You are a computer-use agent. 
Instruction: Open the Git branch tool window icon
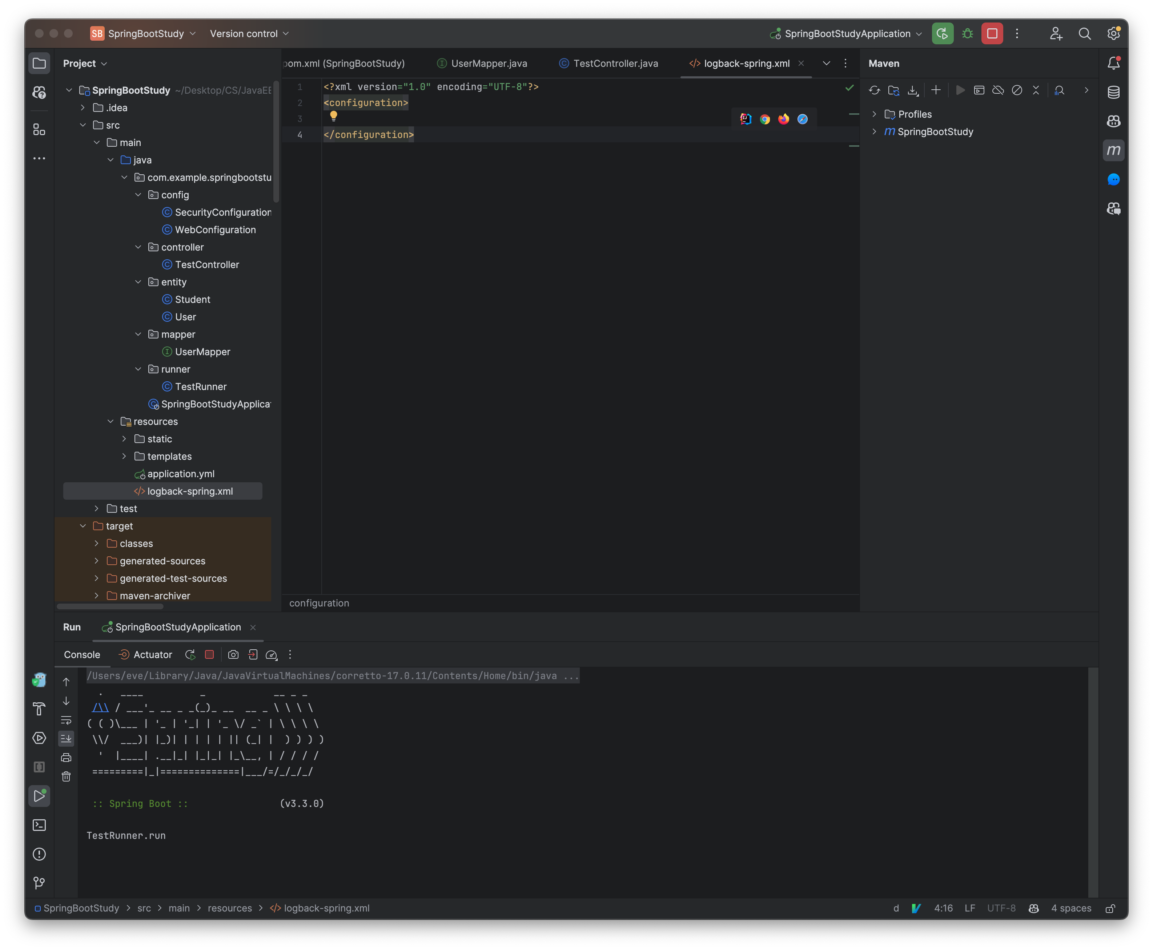click(x=39, y=883)
